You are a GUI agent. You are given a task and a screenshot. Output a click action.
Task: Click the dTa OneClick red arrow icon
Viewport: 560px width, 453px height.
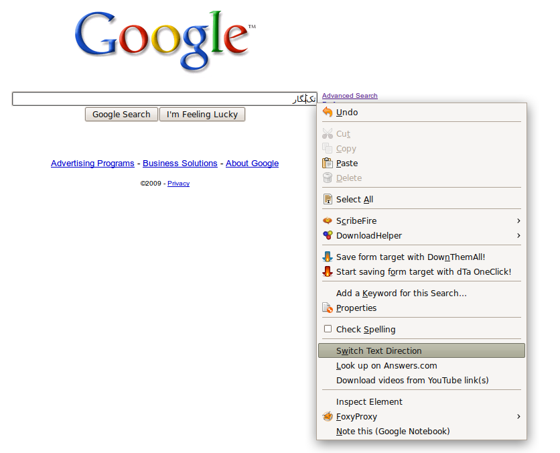click(328, 271)
